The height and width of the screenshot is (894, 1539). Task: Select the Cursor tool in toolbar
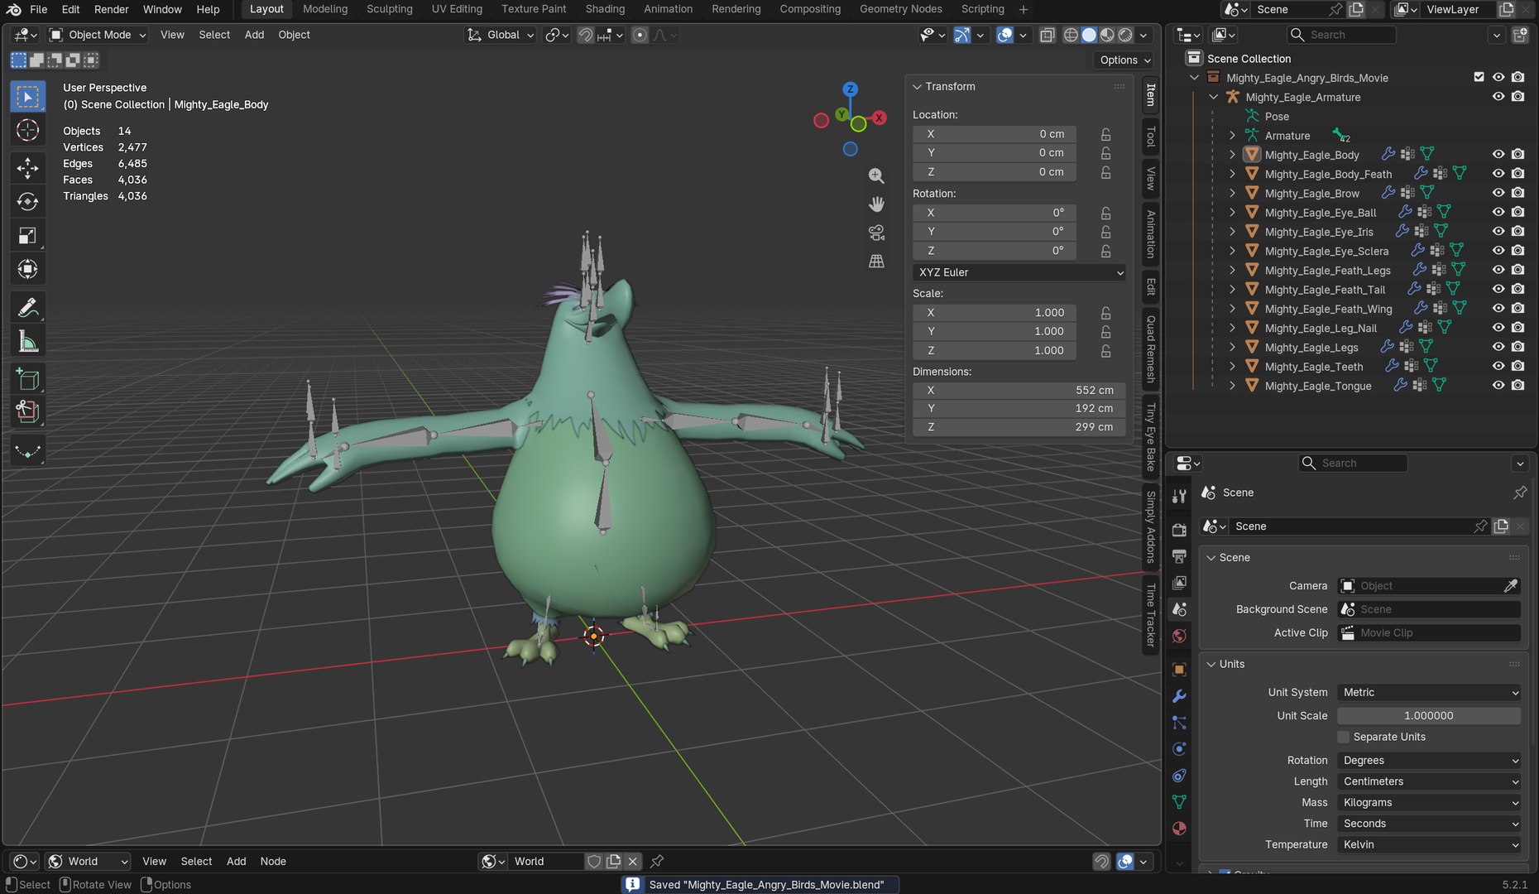pyautogui.click(x=27, y=131)
